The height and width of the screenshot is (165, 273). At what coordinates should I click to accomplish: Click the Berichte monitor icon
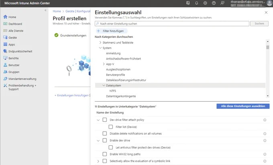(x=5, y=58)
